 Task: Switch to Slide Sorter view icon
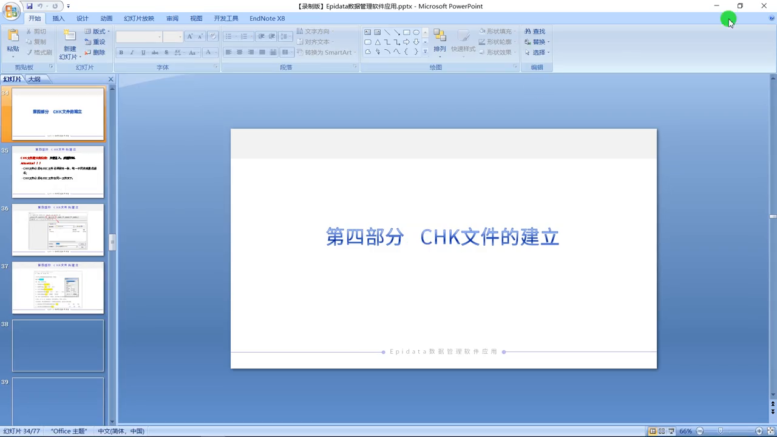click(662, 431)
